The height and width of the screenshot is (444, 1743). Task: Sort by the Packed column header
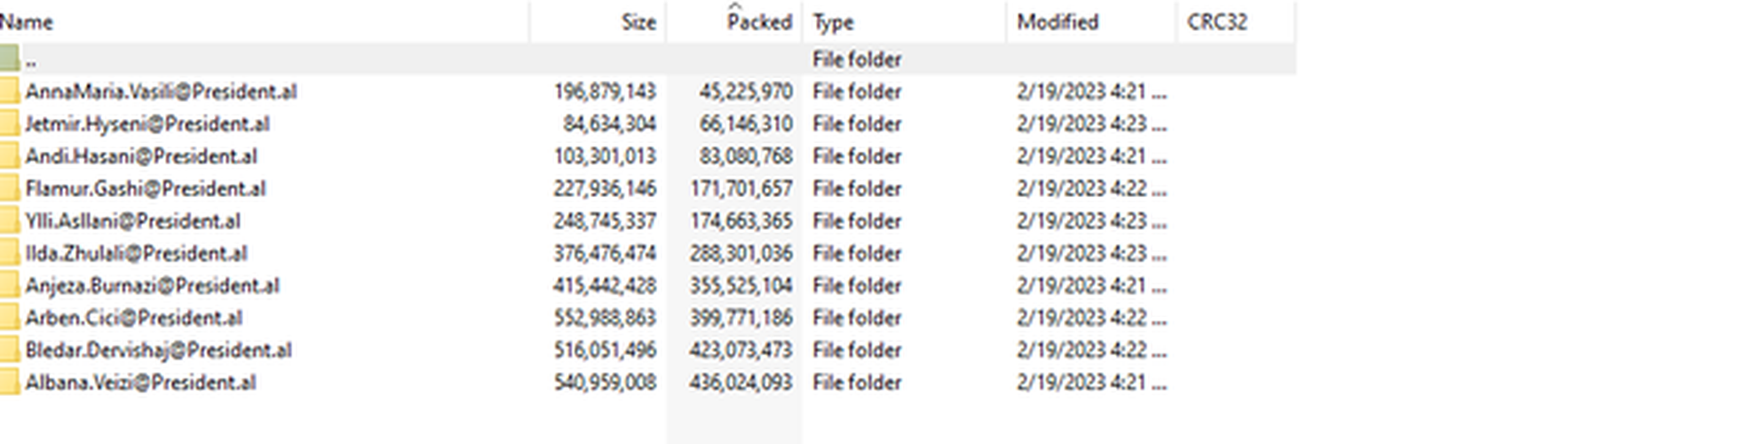(x=734, y=21)
